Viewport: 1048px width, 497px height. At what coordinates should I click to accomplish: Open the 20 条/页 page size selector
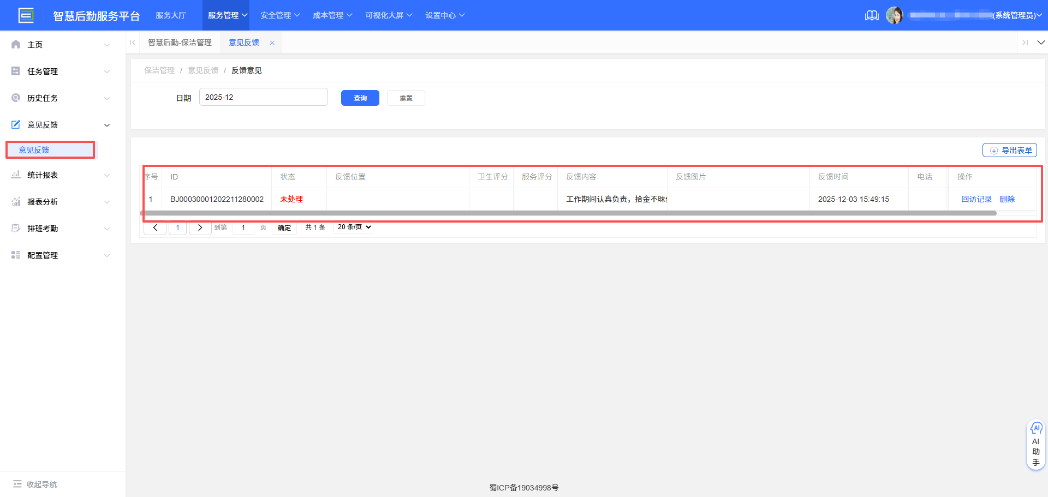[353, 227]
